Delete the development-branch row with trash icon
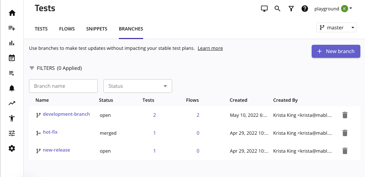Viewport: 365px width, 177px height. coord(345,115)
